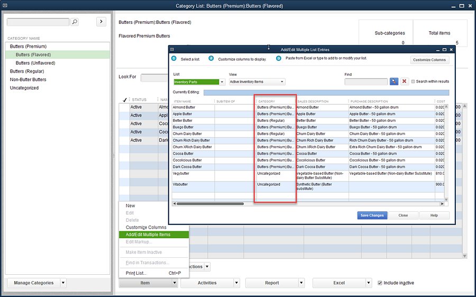Screen dimensions: 476x297
Task: Expand the View dropdown for Active Inventory Items
Action: tap(282, 82)
